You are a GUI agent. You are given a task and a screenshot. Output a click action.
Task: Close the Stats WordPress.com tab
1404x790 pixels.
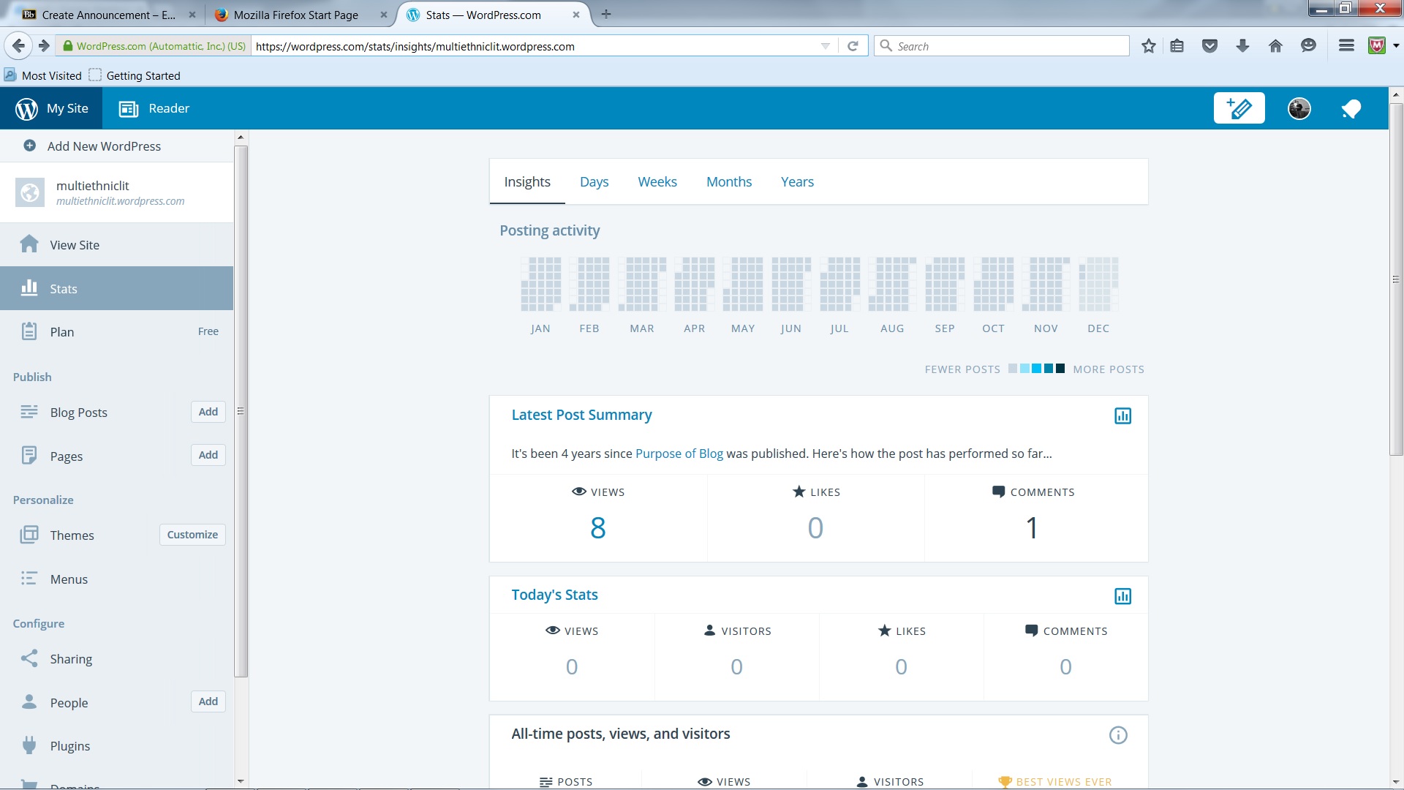click(x=576, y=15)
